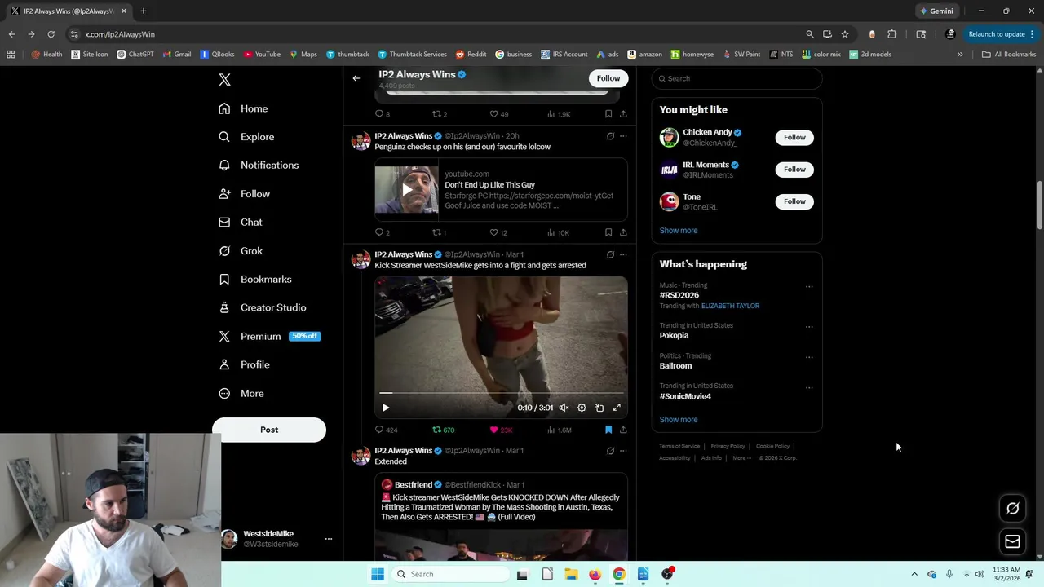Unmute the fight video
The height and width of the screenshot is (587, 1044).
(x=564, y=408)
